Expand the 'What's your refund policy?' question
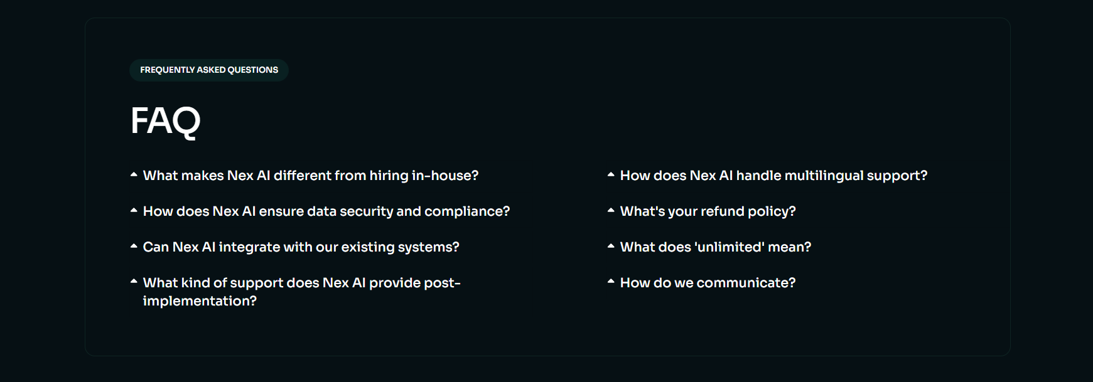This screenshot has width=1093, height=382. [x=708, y=211]
